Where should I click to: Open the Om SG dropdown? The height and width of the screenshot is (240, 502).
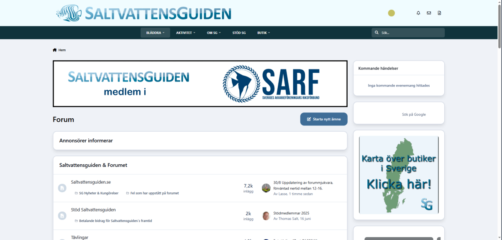[x=214, y=33]
